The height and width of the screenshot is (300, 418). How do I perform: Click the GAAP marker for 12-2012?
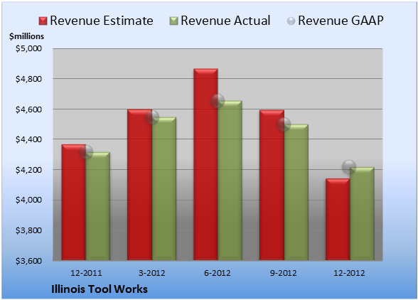pyautogui.click(x=349, y=167)
